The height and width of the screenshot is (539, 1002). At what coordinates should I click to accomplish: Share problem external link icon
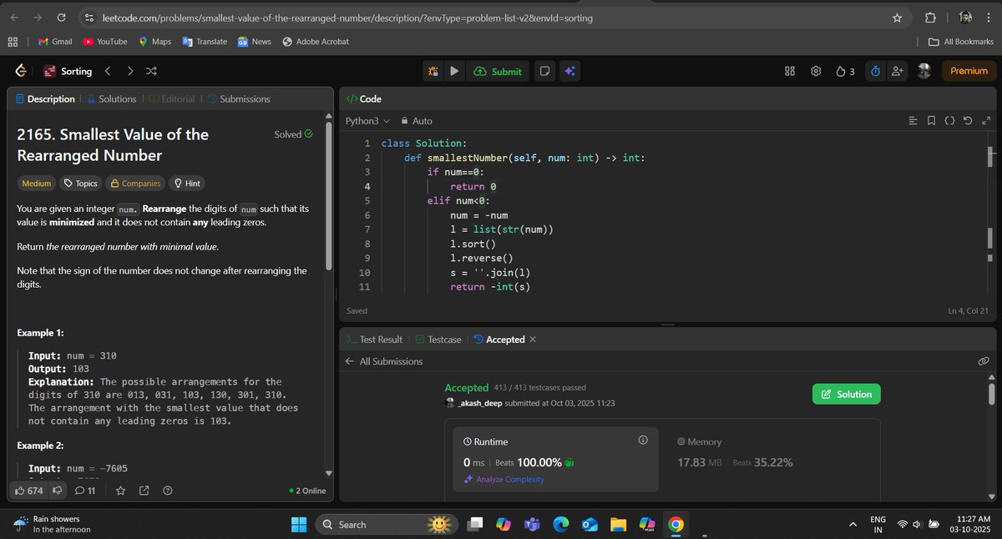click(144, 491)
